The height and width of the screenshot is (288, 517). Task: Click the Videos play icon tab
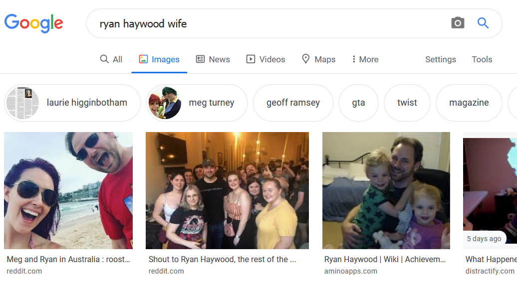coord(266,59)
